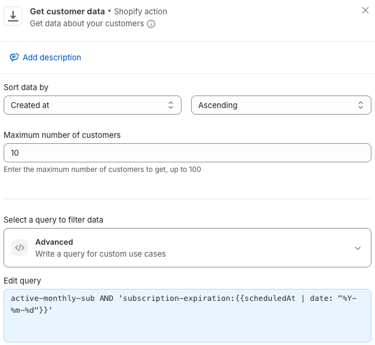Close the Get customer data panel
Image resolution: width=375 pixels, height=345 pixels.
coord(365,10)
